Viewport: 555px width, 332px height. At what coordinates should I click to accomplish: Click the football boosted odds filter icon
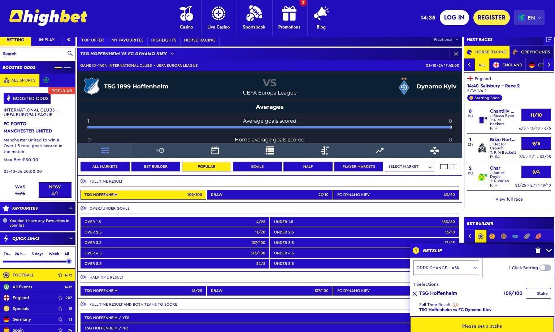(x=46, y=80)
